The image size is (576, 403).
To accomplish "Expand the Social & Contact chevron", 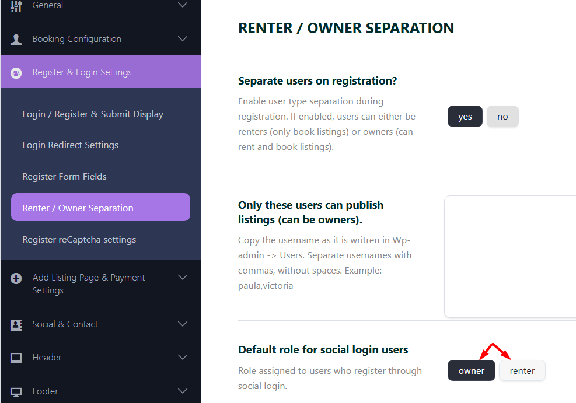I will pyautogui.click(x=183, y=324).
